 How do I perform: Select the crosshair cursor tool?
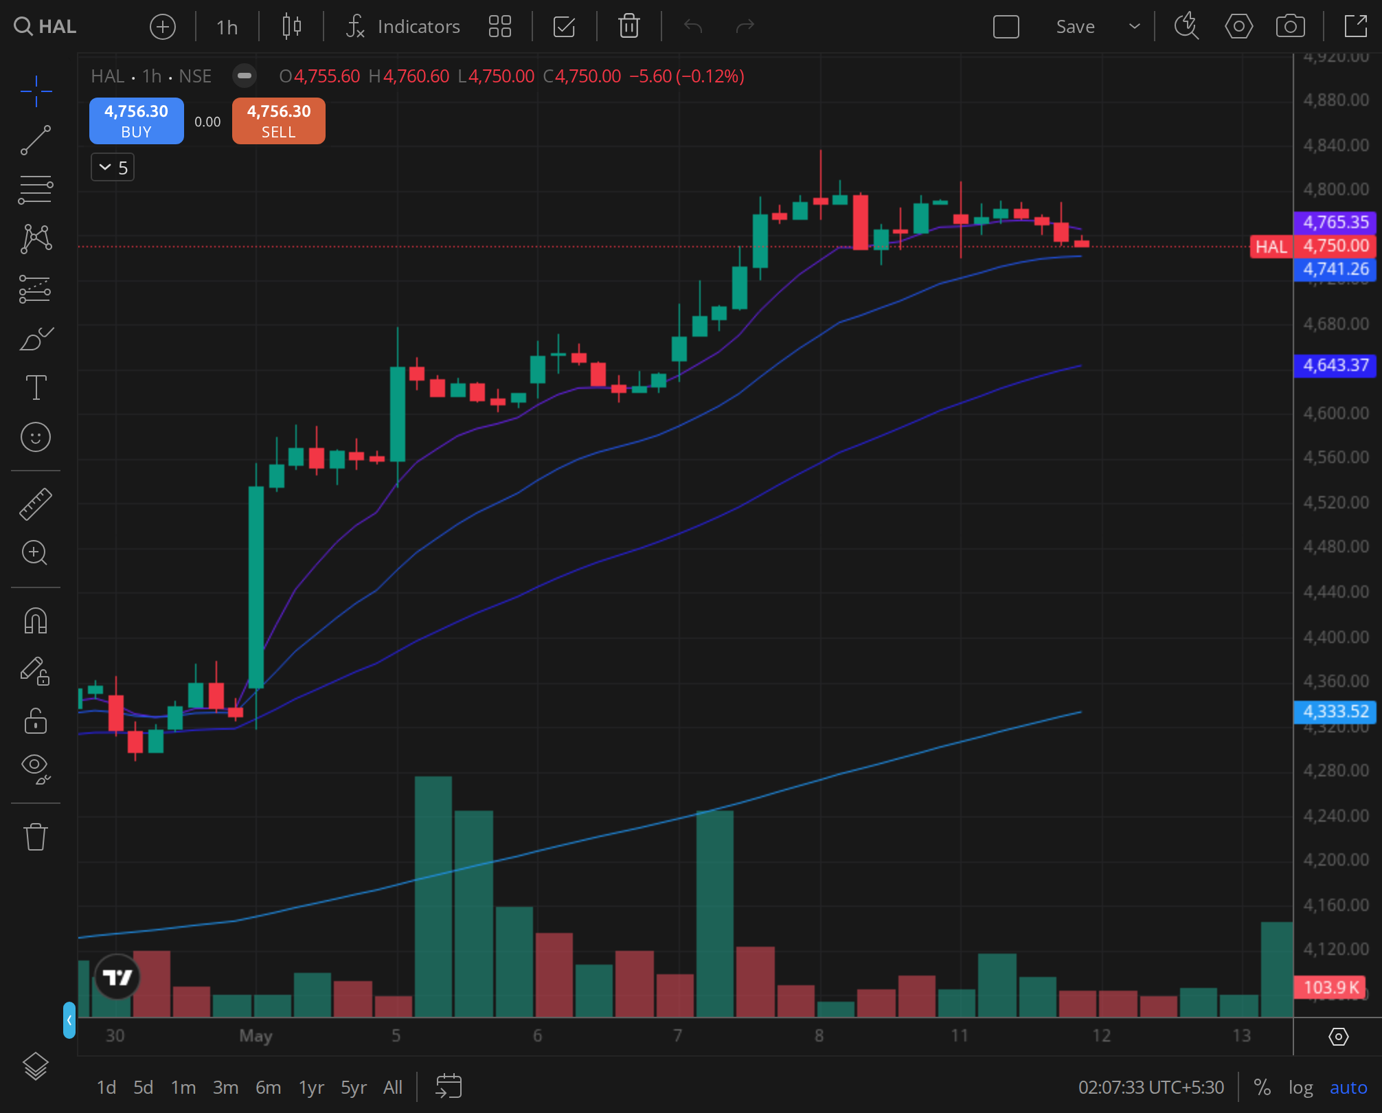(36, 91)
